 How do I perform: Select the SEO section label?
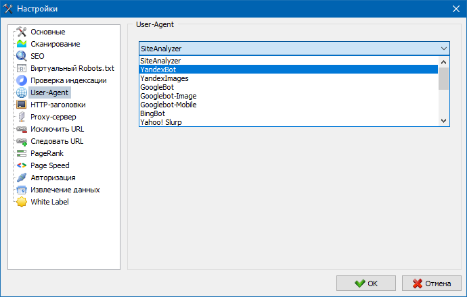(37, 56)
